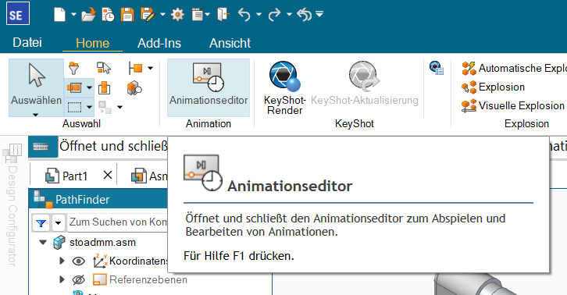Click the SE application logo button
Screen dimensions: 567x295
pos(18,14)
